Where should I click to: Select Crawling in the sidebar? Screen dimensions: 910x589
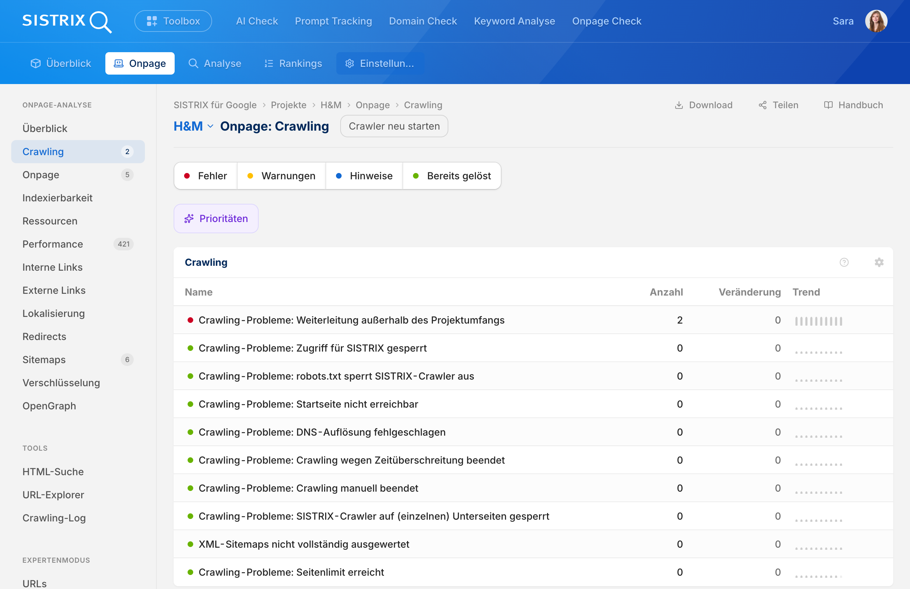(78, 152)
